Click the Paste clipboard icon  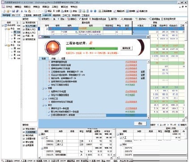tap(29, 11)
